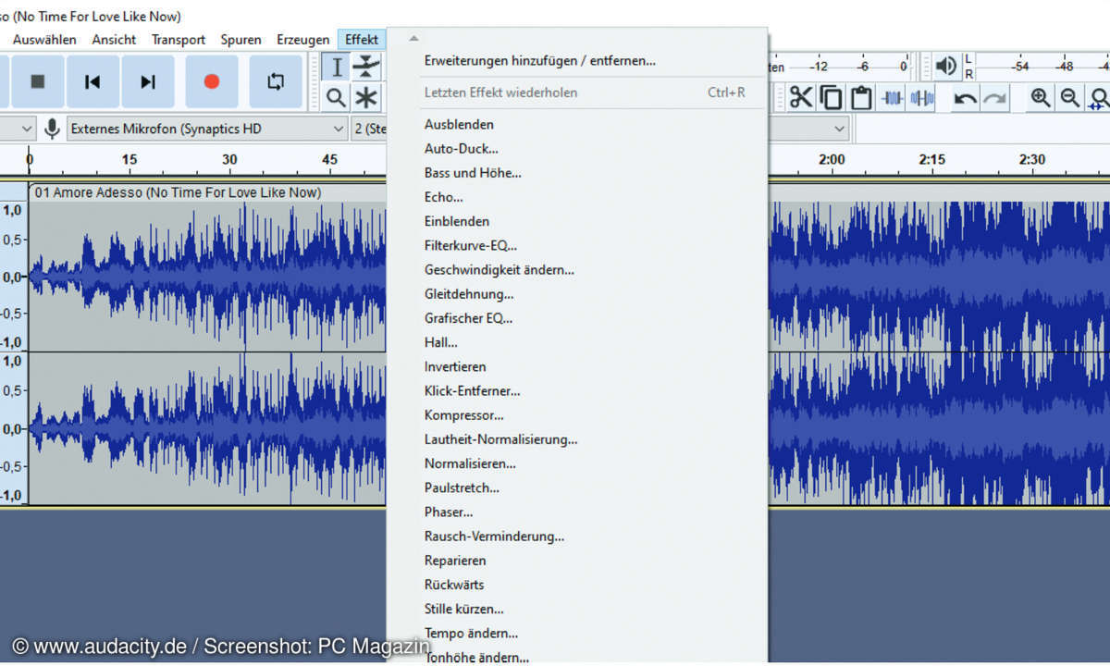
Task: Click the Paste clipboard icon
Action: coord(861,97)
